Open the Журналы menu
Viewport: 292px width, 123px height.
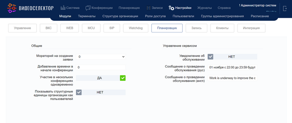pyautogui.click(x=204, y=8)
